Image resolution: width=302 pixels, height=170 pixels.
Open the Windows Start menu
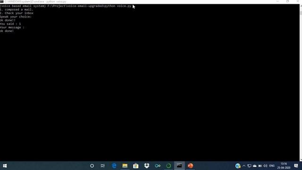click(x=5, y=166)
